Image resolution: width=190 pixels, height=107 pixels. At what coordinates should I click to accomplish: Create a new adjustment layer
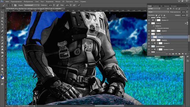pos(176,54)
